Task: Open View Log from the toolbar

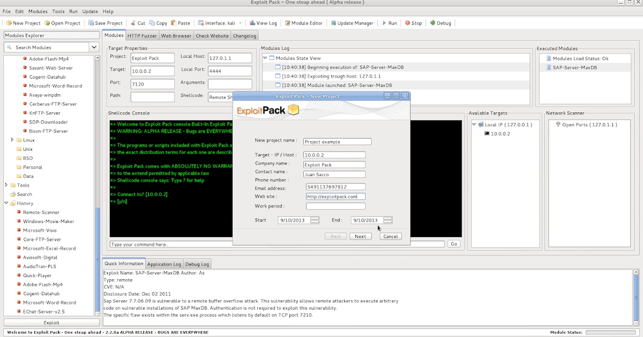Action: click(x=264, y=23)
